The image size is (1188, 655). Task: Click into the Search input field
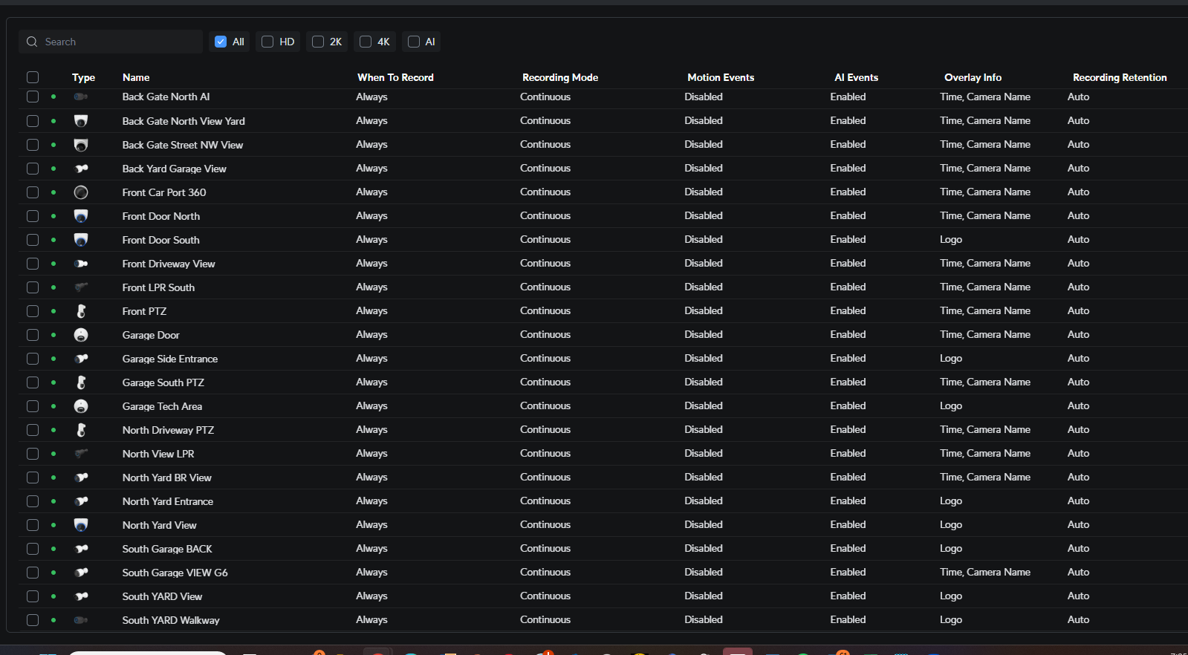point(119,42)
